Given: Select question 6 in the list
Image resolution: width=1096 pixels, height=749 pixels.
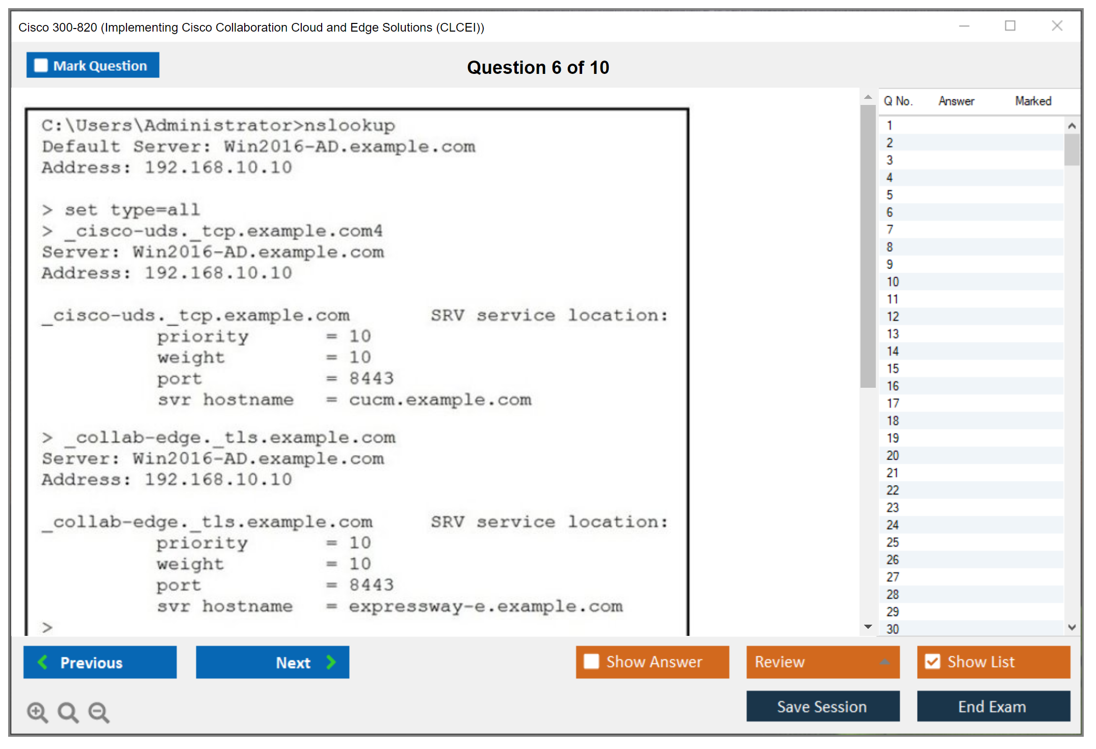Looking at the screenshot, I should point(890,212).
